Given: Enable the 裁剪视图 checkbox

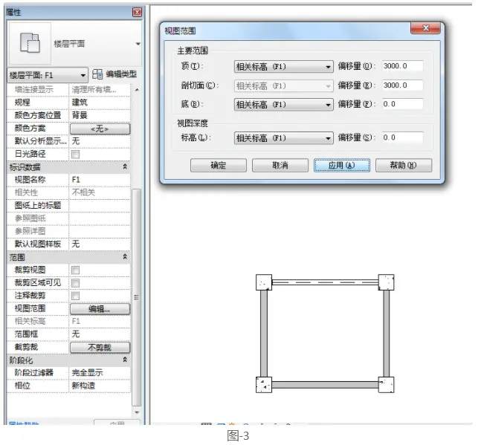Looking at the screenshot, I should (x=76, y=270).
